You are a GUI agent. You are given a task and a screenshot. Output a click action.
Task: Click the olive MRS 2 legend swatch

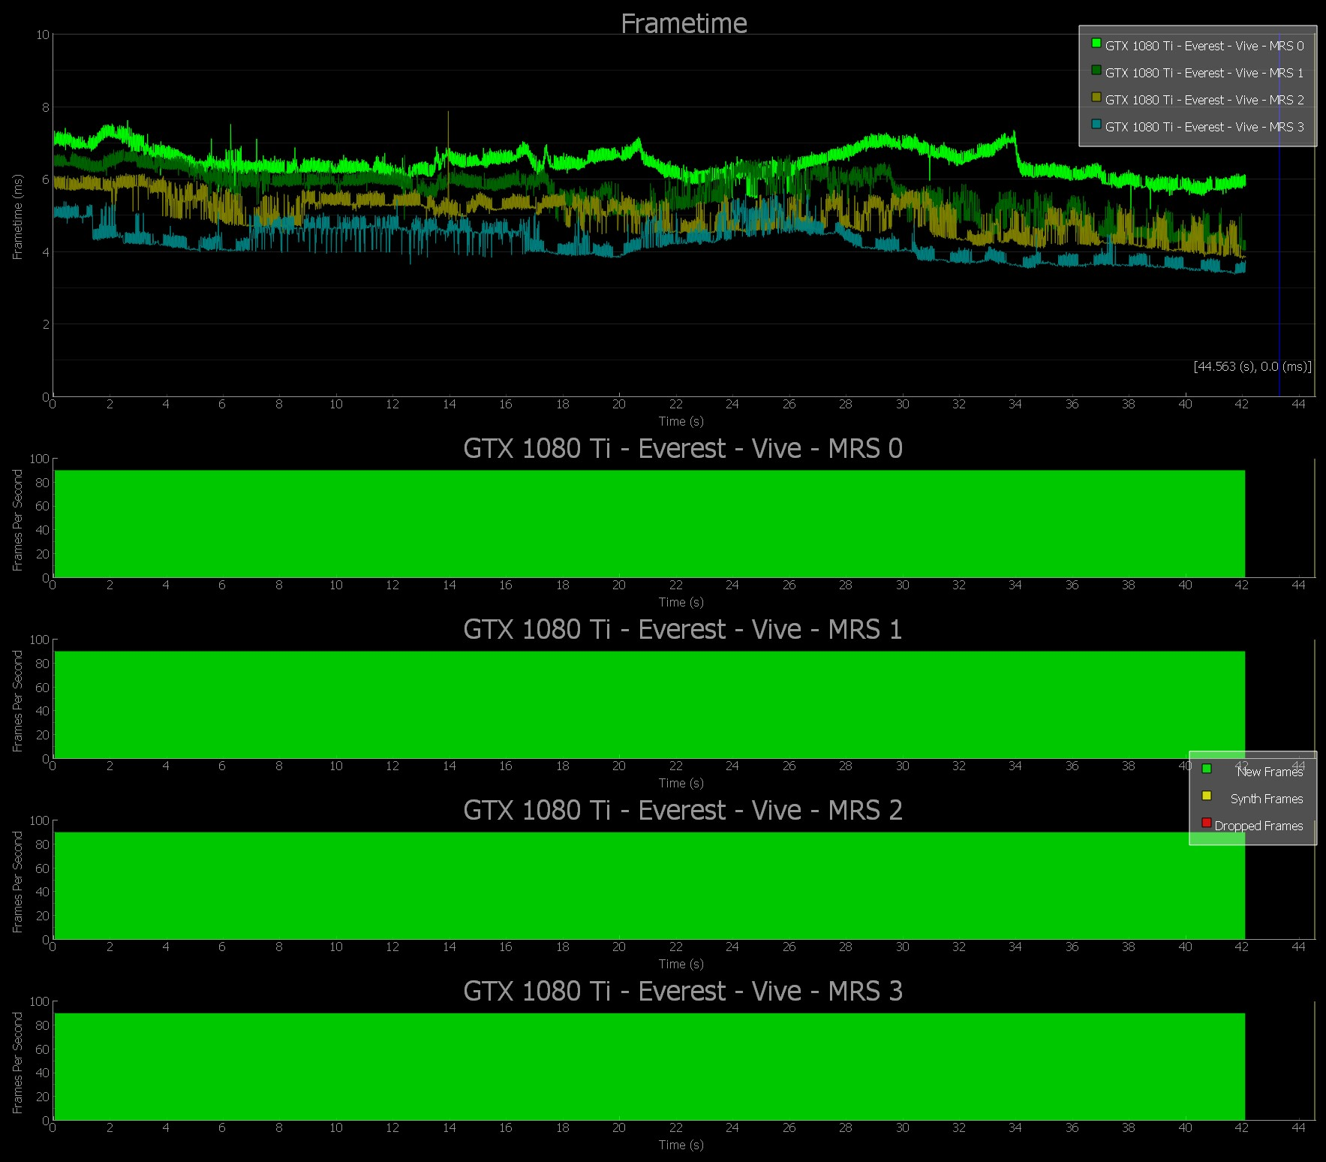(1096, 98)
